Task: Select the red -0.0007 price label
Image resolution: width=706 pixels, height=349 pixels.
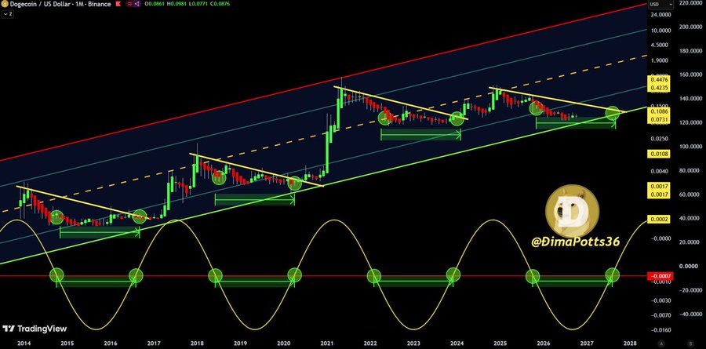Action: tap(660, 275)
